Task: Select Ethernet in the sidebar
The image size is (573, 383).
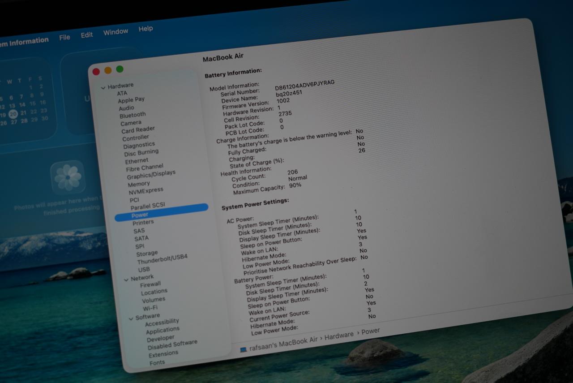Action: (x=137, y=161)
